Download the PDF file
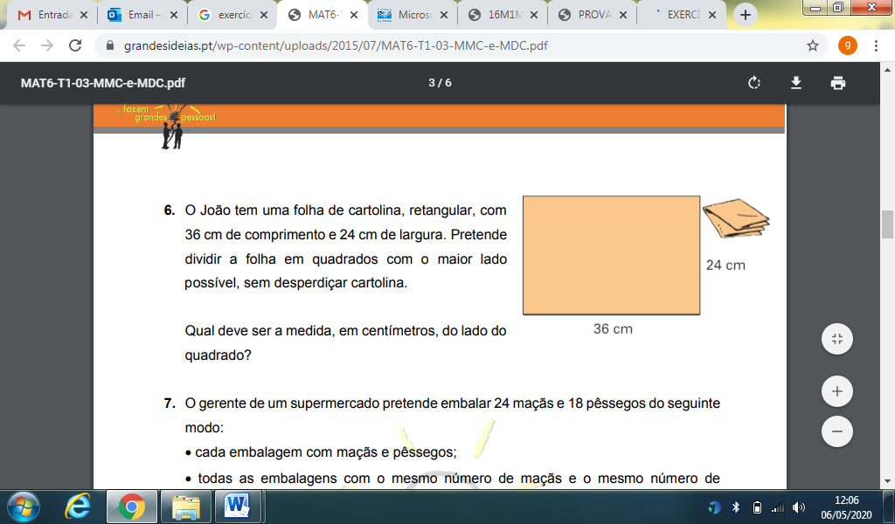Screen dimensions: 895x524 795,83
